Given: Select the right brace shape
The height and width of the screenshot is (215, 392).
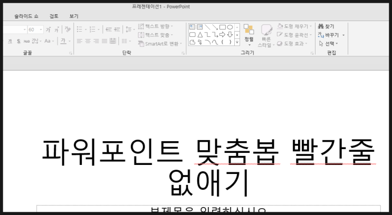Looking at the screenshot, I should click(230, 42).
